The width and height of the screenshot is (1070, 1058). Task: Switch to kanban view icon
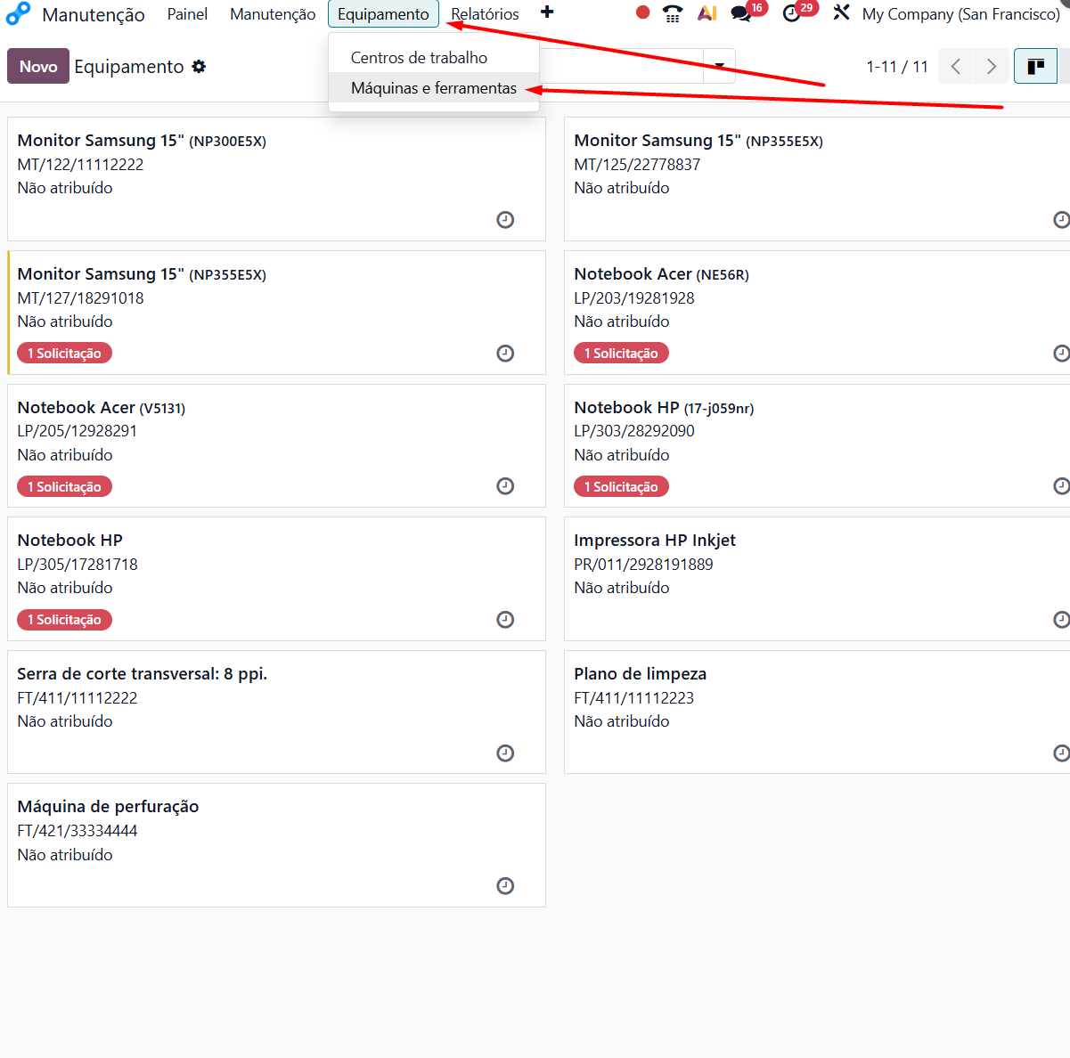tap(1035, 67)
